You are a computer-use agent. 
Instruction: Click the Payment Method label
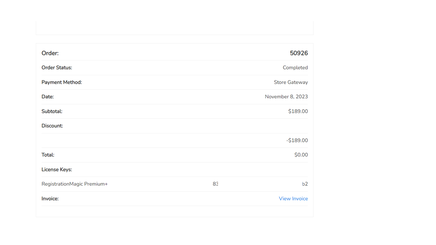click(62, 82)
